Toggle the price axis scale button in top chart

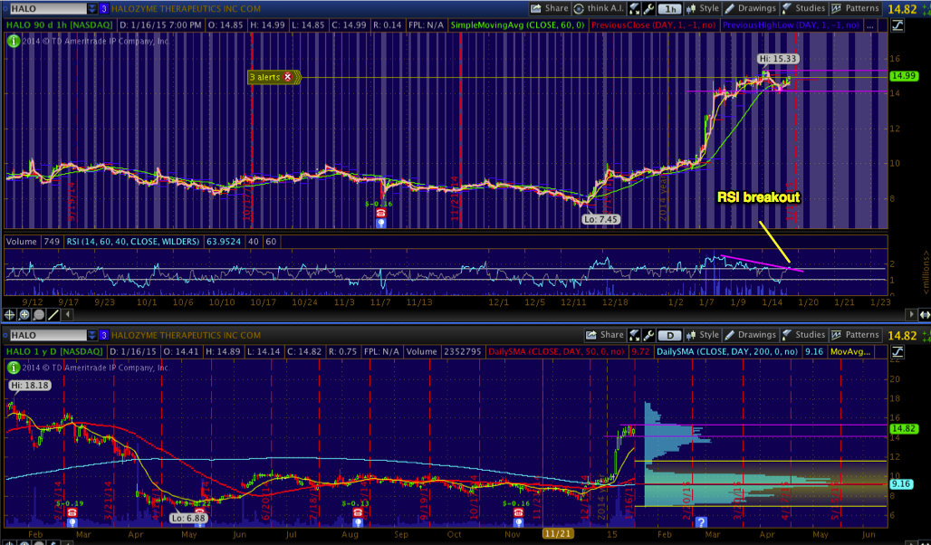(896, 24)
